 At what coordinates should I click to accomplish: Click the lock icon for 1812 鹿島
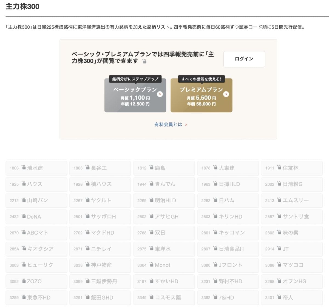(x=151, y=167)
